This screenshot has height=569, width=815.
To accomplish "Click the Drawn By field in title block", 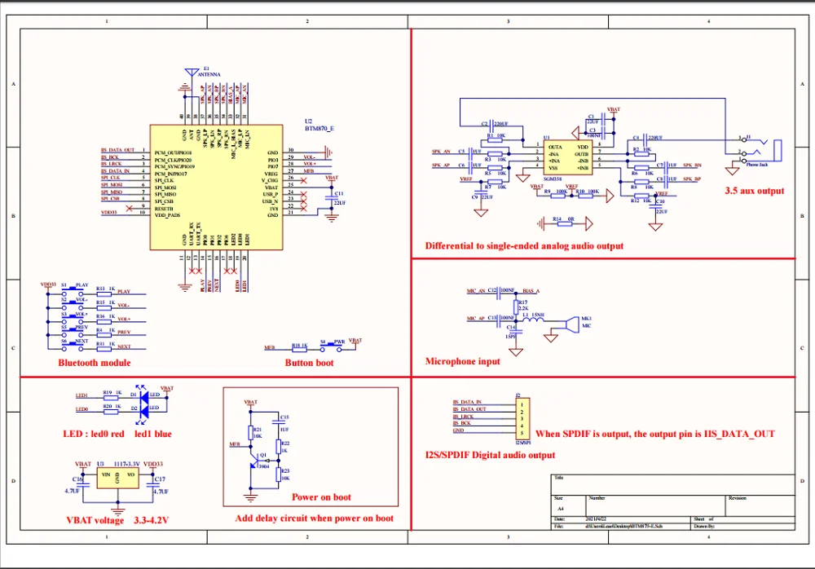I will click(x=743, y=527).
